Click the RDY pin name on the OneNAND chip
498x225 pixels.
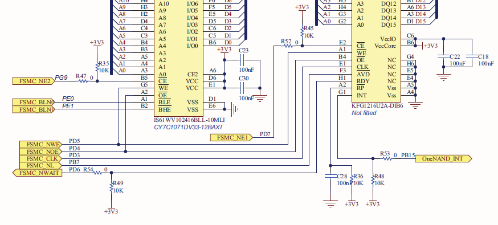[x=363, y=81]
